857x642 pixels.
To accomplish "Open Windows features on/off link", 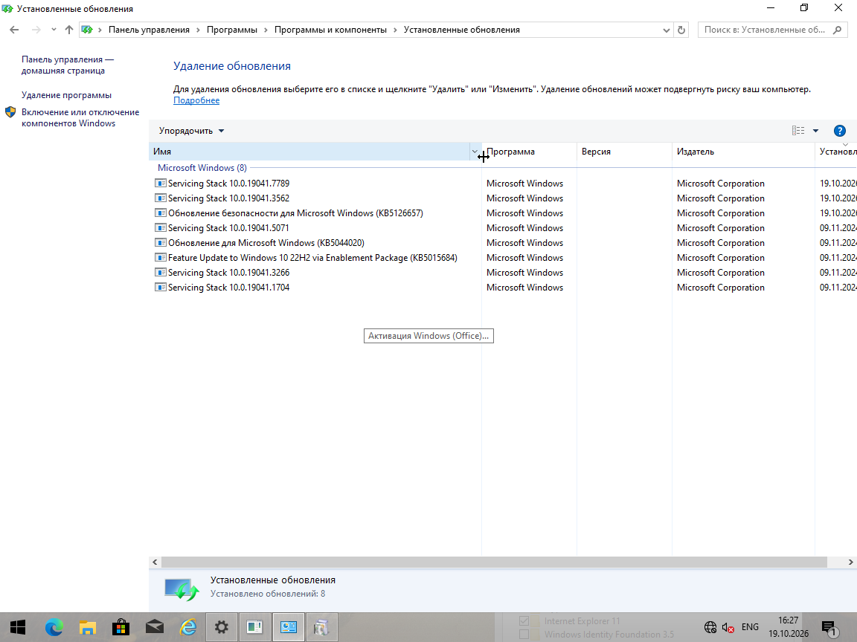I will [x=80, y=117].
